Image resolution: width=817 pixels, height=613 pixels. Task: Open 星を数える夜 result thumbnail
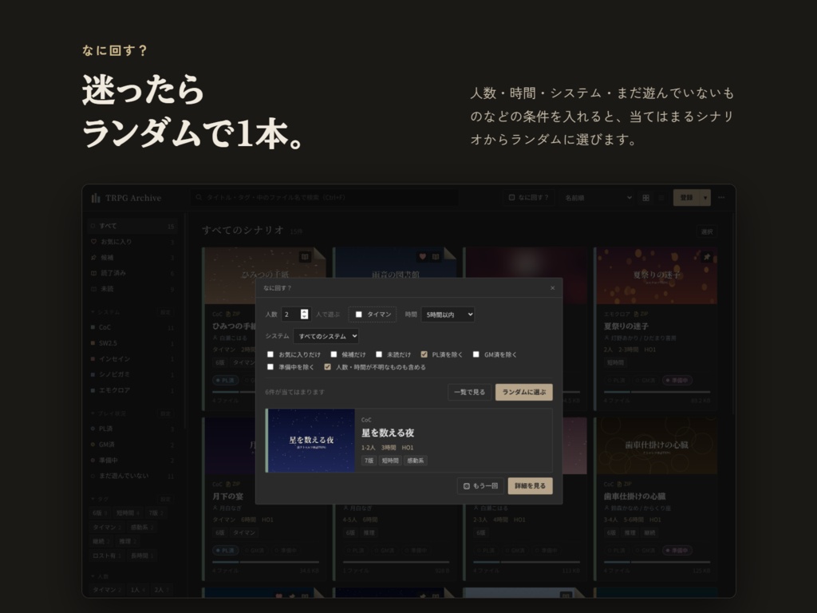pos(312,441)
